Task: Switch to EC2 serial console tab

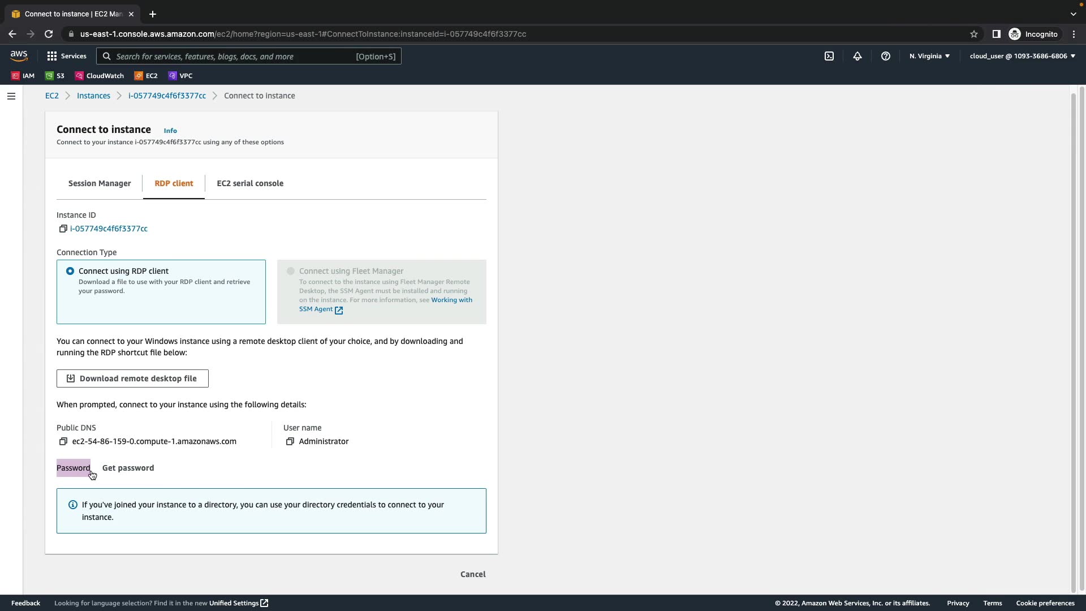Action: (250, 183)
